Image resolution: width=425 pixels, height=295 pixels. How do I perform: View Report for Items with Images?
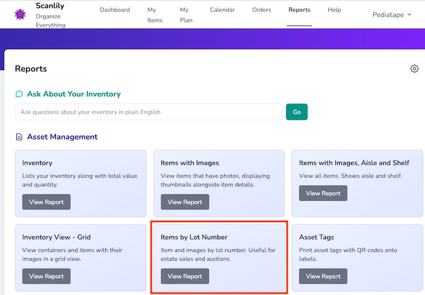185,202
